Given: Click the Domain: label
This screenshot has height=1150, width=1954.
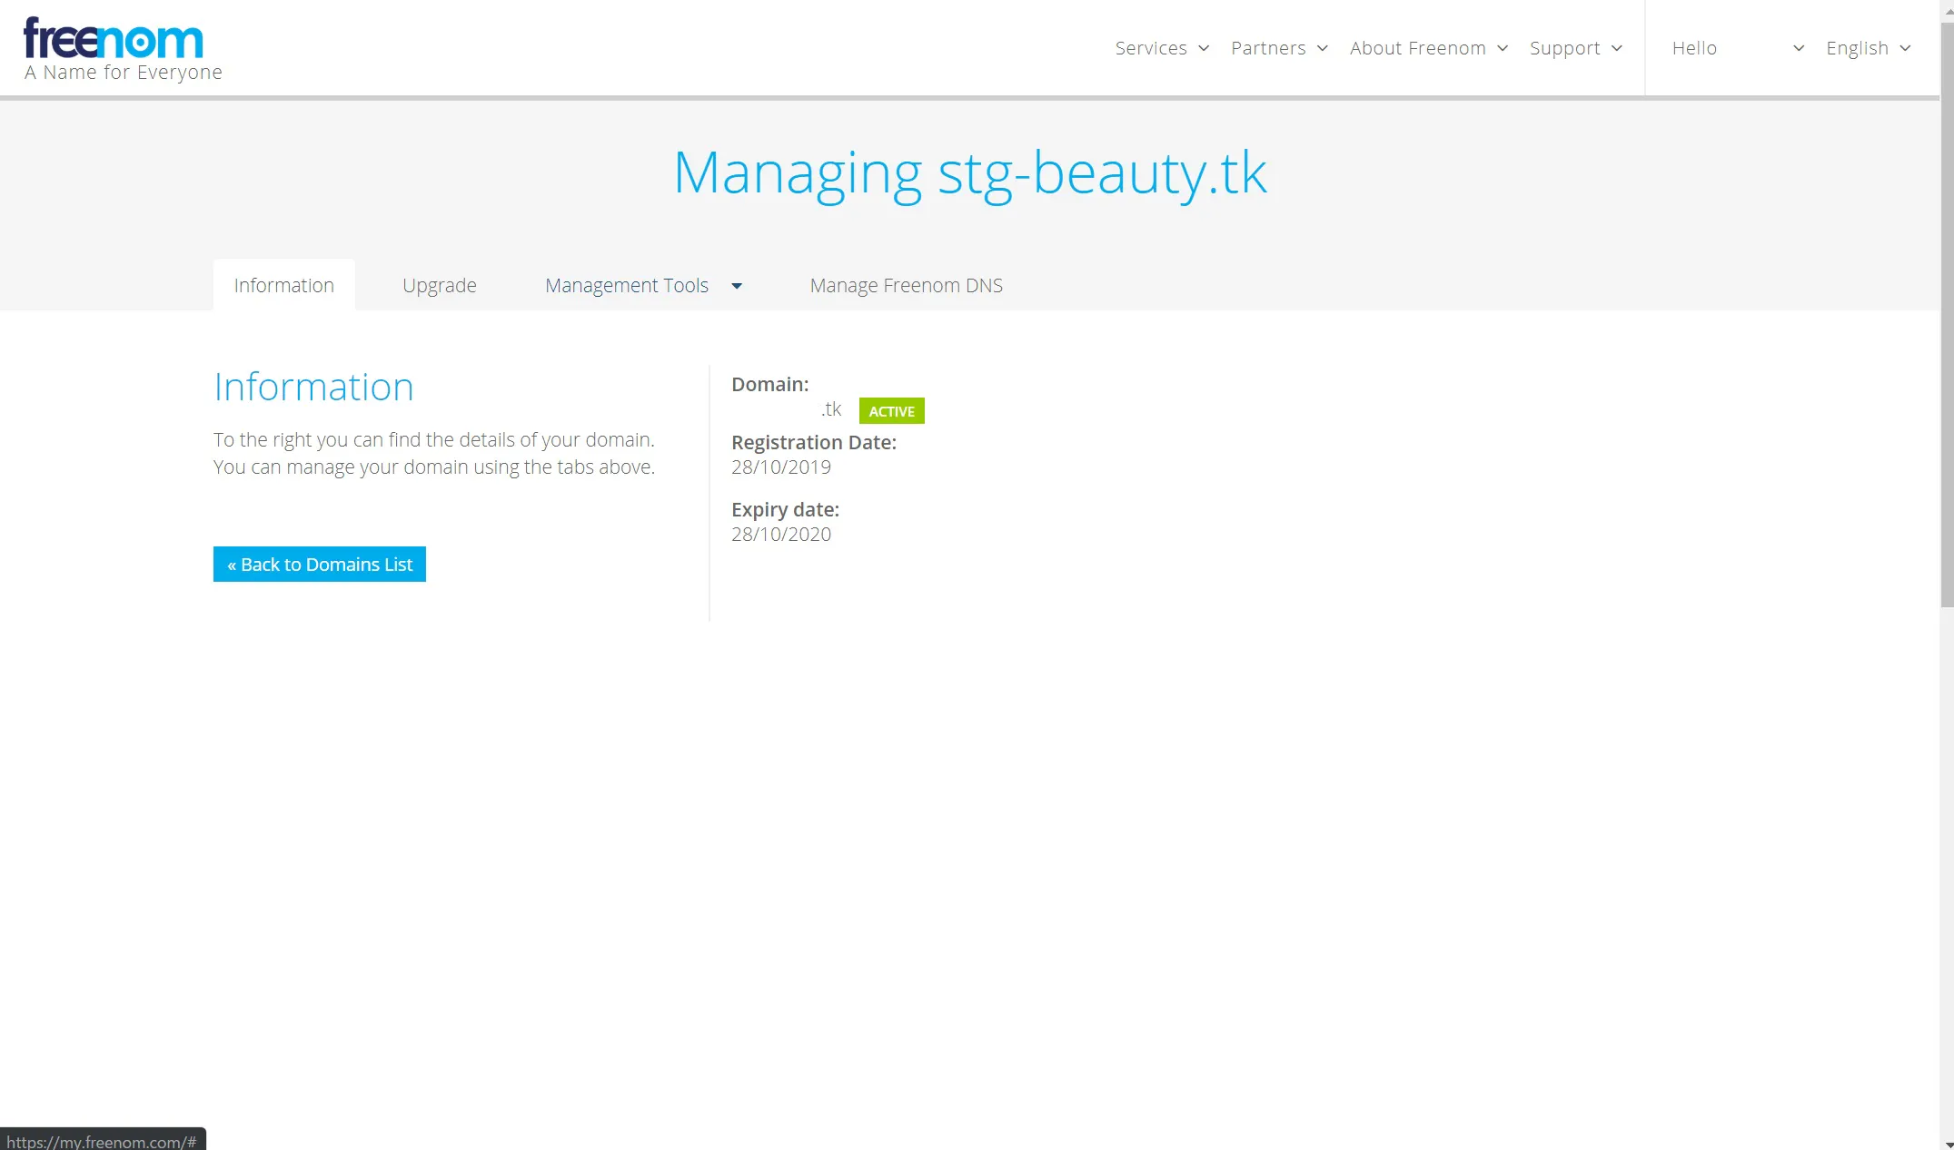Looking at the screenshot, I should point(770,385).
